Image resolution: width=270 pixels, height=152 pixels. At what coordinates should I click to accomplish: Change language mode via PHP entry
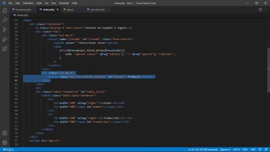(x=253, y=149)
